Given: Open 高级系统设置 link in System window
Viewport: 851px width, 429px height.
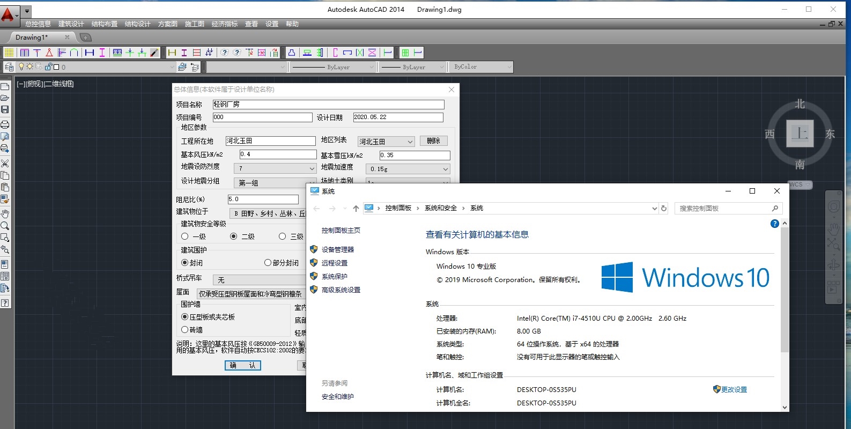Looking at the screenshot, I should point(341,290).
